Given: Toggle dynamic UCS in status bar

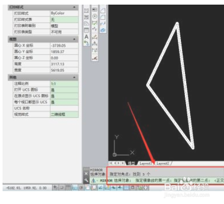Looking at the screenshot, I should pos(107,188).
